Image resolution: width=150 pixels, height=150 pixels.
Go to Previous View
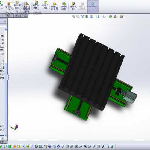point(82,16)
